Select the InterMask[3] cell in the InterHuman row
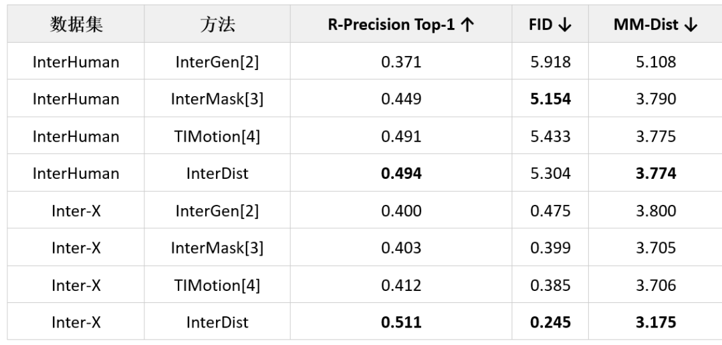The image size is (722, 345). (217, 99)
